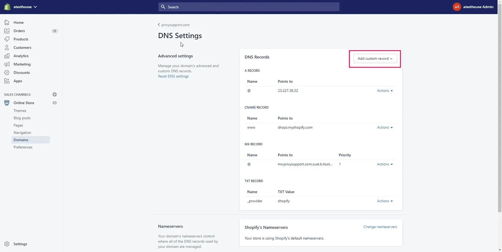This screenshot has height=252, width=502.
Task: Open Marketing in the sidebar
Action: point(22,64)
